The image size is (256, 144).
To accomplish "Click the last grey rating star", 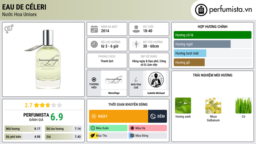I will pyautogui.click(x=59, y=105).
